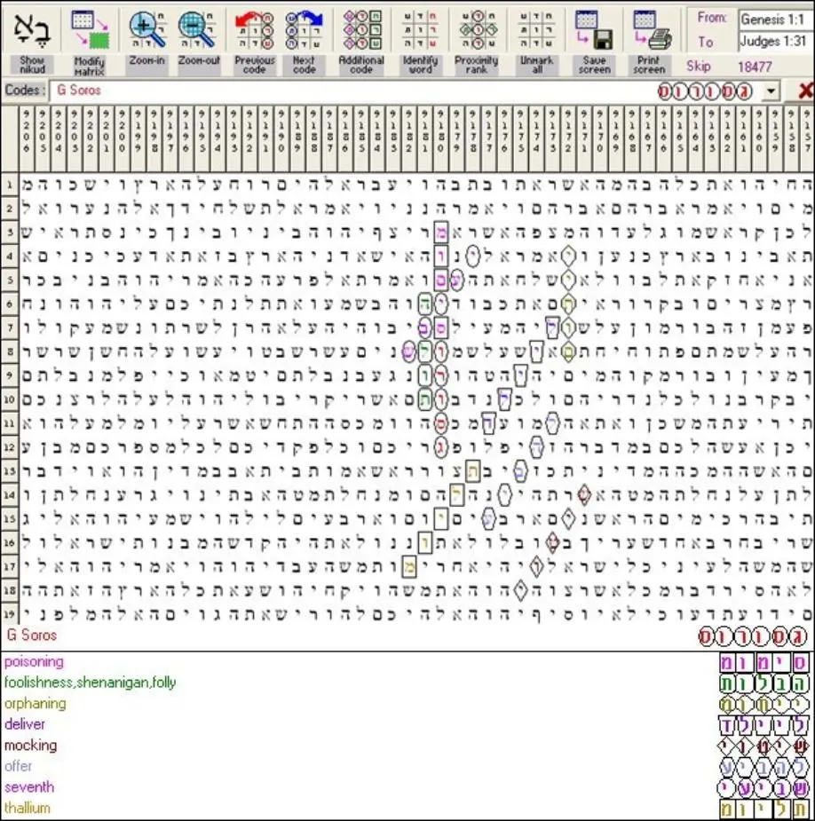Click the row 10 header of the matrix
The width and height of the screenshot is (815, 821).
[x=10, y=399]
